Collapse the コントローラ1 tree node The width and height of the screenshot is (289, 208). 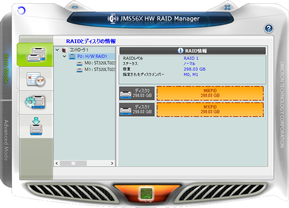pyautogui.click(x=57, y=50)
